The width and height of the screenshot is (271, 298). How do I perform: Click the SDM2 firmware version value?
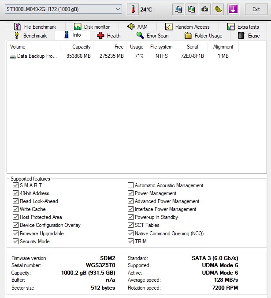coord(108,258)
